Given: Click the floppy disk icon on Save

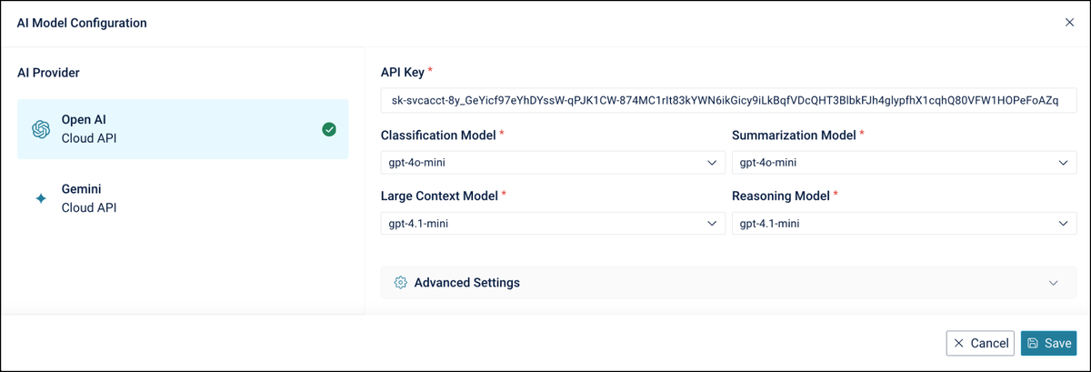Looking at the screenshot, I should pyautogui.click(x=1033, y=343).
